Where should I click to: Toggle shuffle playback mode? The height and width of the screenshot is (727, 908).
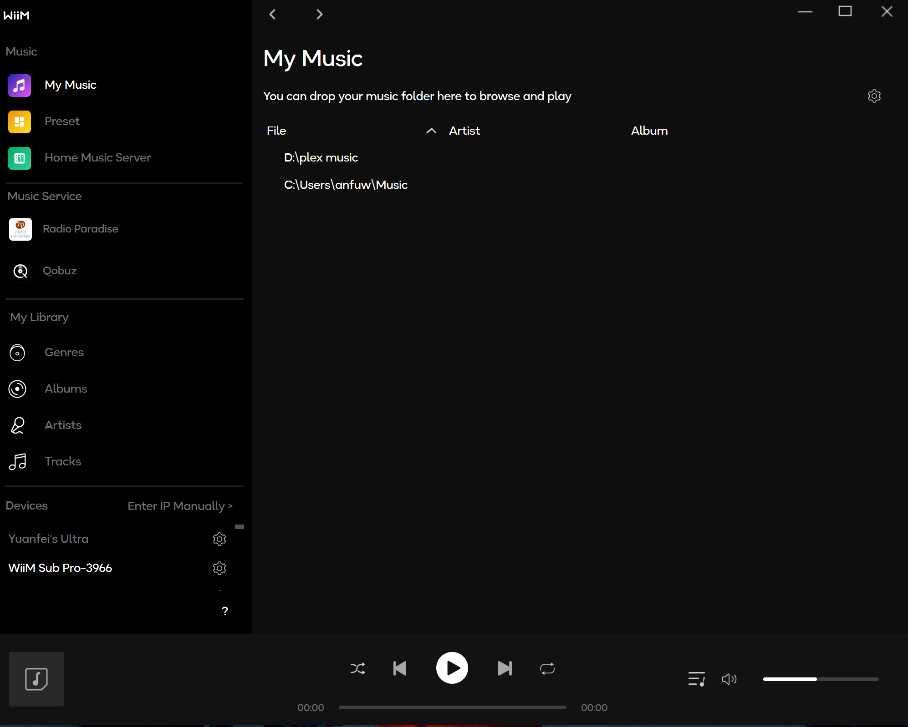[358, 668]
